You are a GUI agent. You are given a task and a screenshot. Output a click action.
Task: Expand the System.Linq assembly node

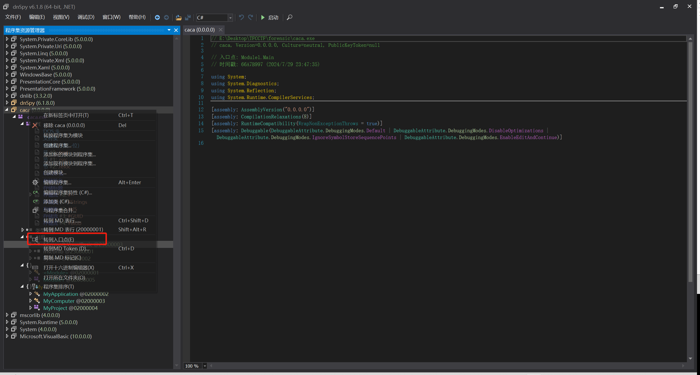pyautogui.click(x=7, y=53)
